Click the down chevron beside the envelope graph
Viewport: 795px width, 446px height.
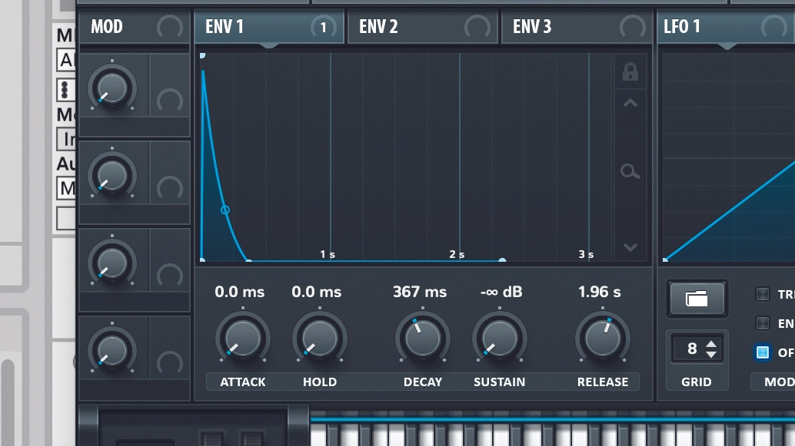tap(630, 247)
